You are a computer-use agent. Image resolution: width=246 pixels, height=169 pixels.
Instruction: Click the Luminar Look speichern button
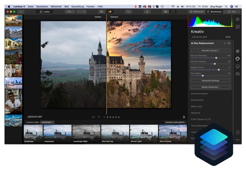(x=175, y=122)
